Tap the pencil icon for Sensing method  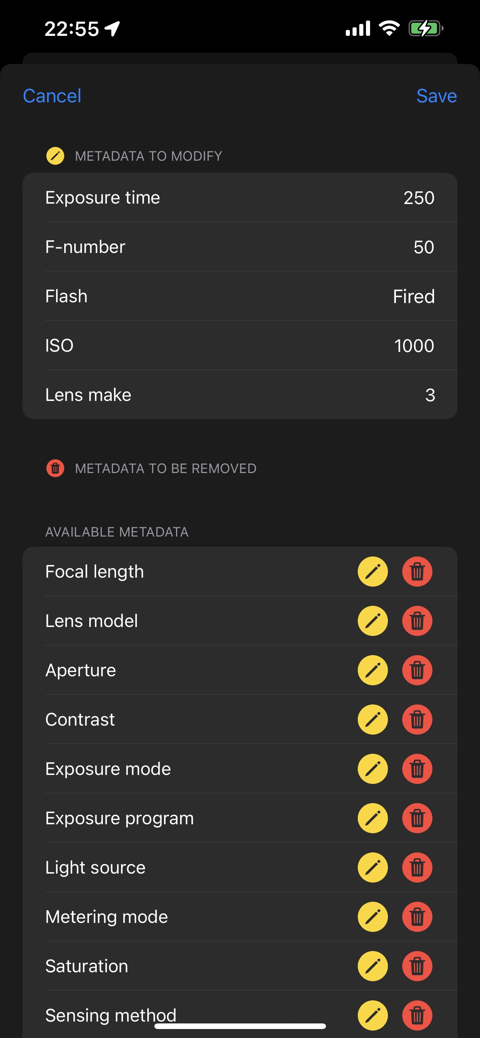coord(373,1015)
